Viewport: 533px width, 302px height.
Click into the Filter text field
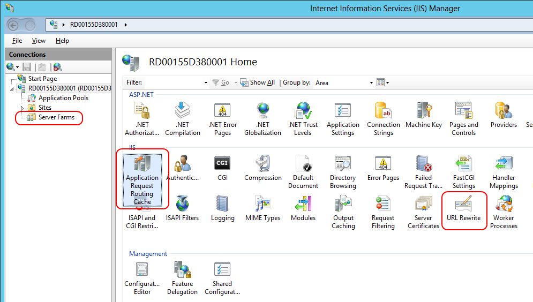(172, 82)
